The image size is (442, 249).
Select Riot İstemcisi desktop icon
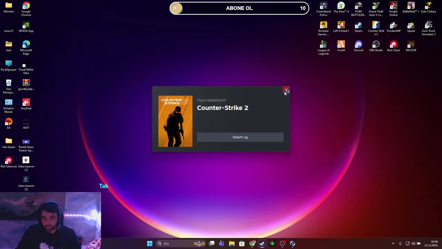(x=9, y=163)
